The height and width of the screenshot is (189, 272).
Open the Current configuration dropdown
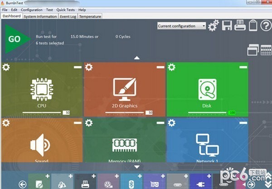[x=181, y=26]
